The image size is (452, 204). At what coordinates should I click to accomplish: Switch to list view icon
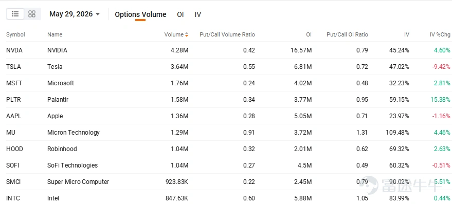[15, 14]
